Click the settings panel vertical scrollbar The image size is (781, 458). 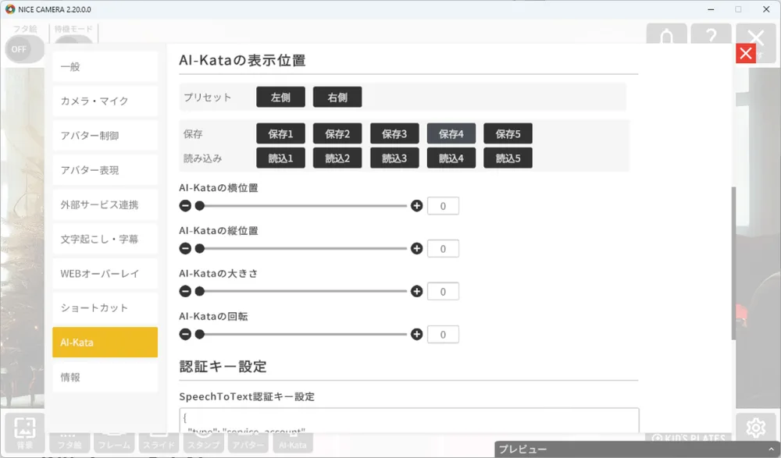click(733, 264)
